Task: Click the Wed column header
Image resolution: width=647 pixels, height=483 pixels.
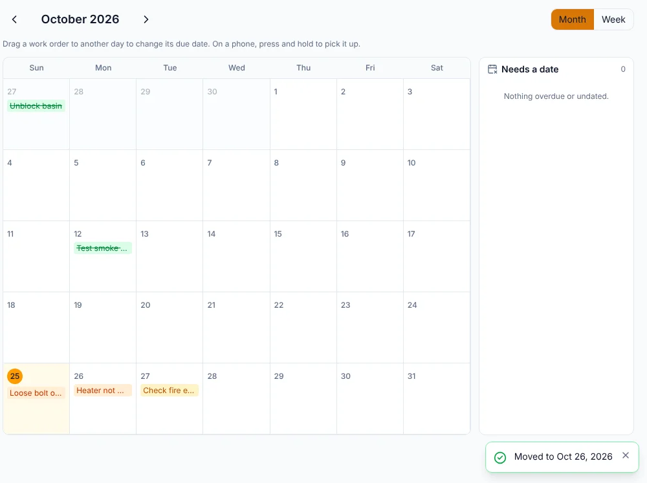Action: click(236, 68)
